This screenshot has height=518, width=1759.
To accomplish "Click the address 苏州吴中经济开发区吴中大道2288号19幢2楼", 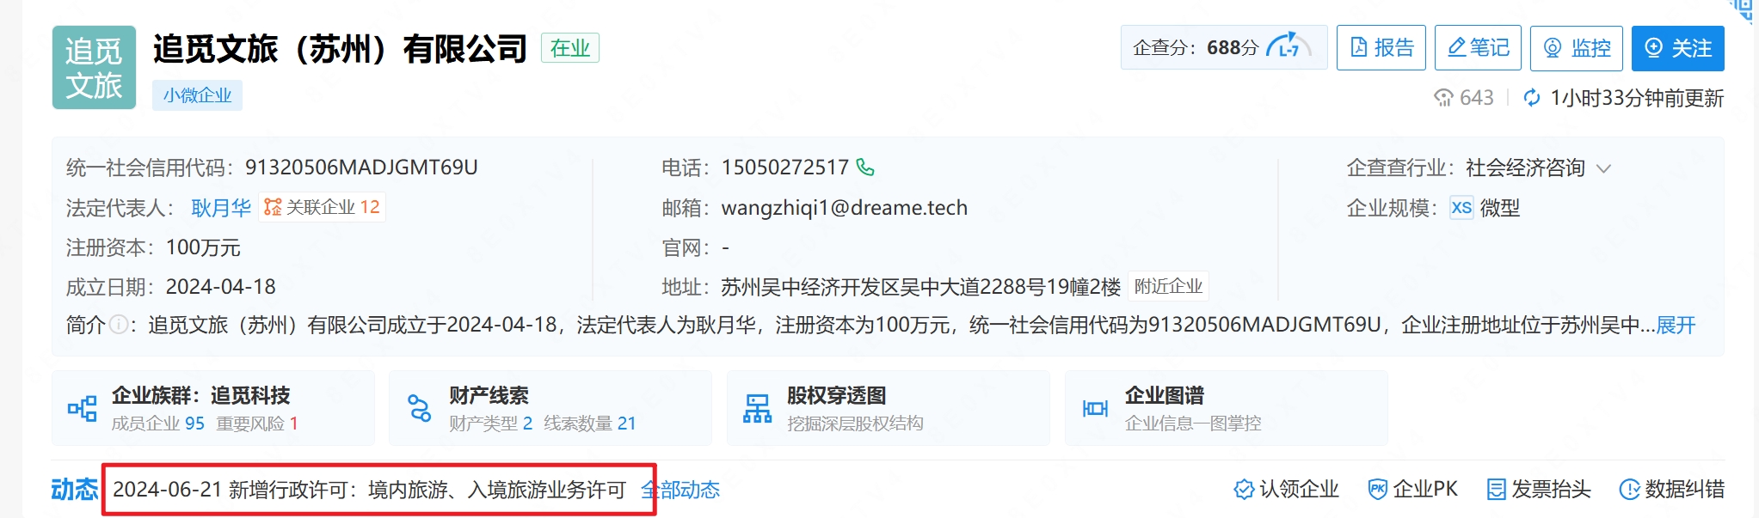I will coord(921,287).
